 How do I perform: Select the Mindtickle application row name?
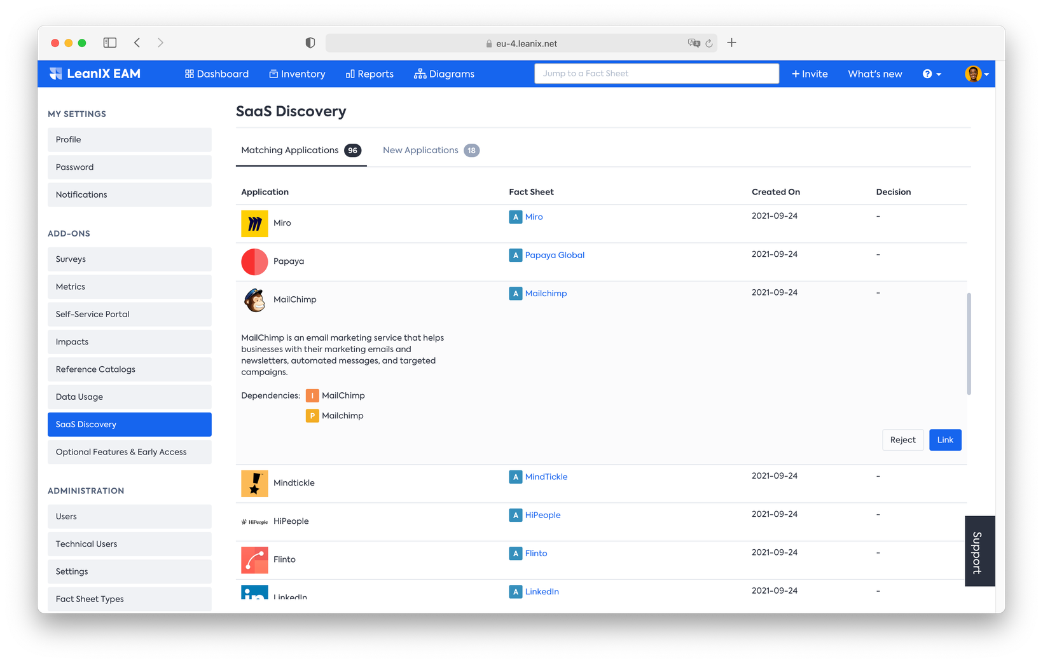tap(294, 483)
